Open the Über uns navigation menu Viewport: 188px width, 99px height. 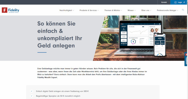coord(146,10)
